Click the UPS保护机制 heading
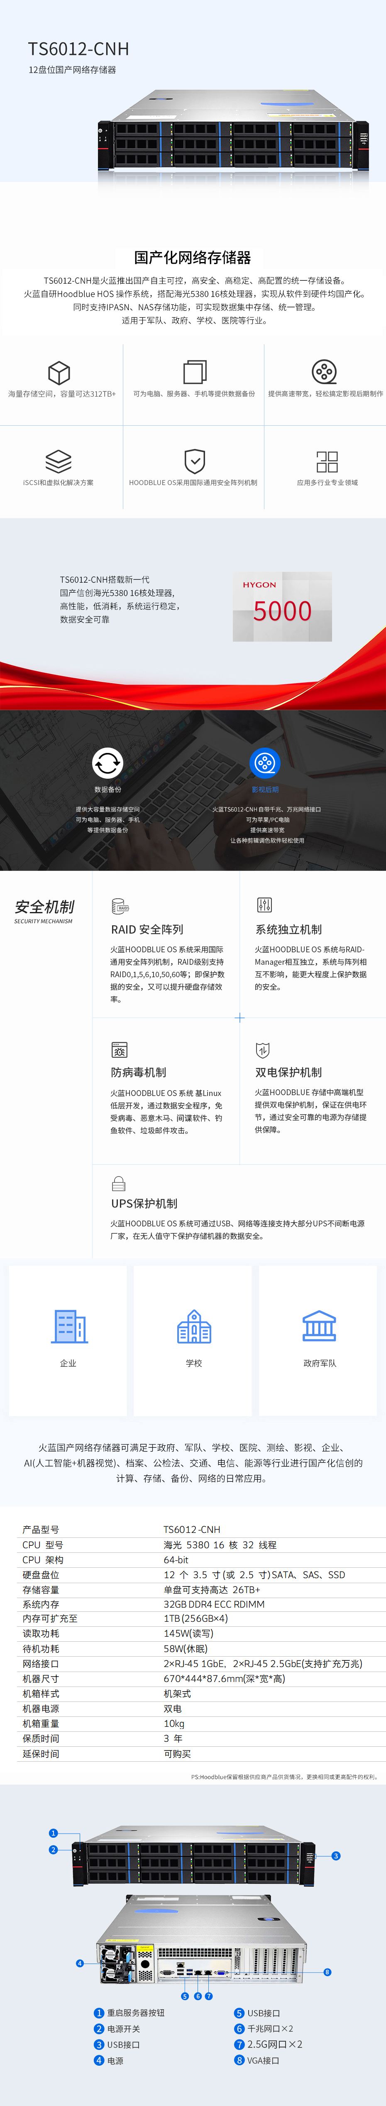The image size is (386, 2106). click(144, 1204)
